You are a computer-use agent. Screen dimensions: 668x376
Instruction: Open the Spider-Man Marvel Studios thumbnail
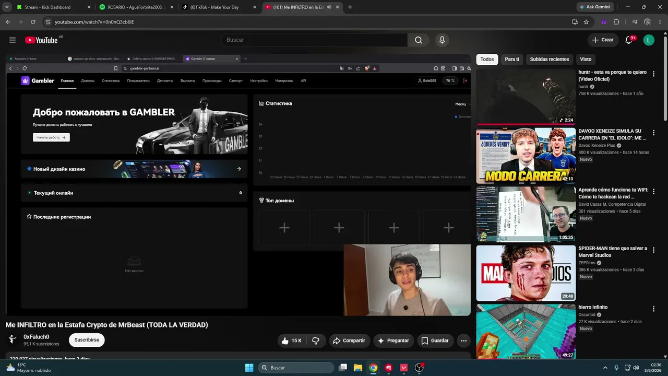tap(526, 273)
